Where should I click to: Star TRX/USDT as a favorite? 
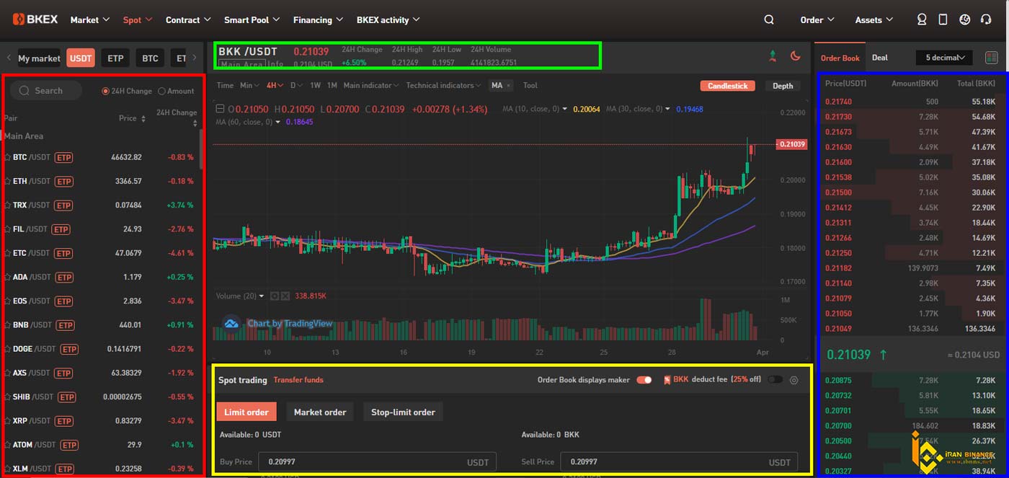tap(7, 205)
